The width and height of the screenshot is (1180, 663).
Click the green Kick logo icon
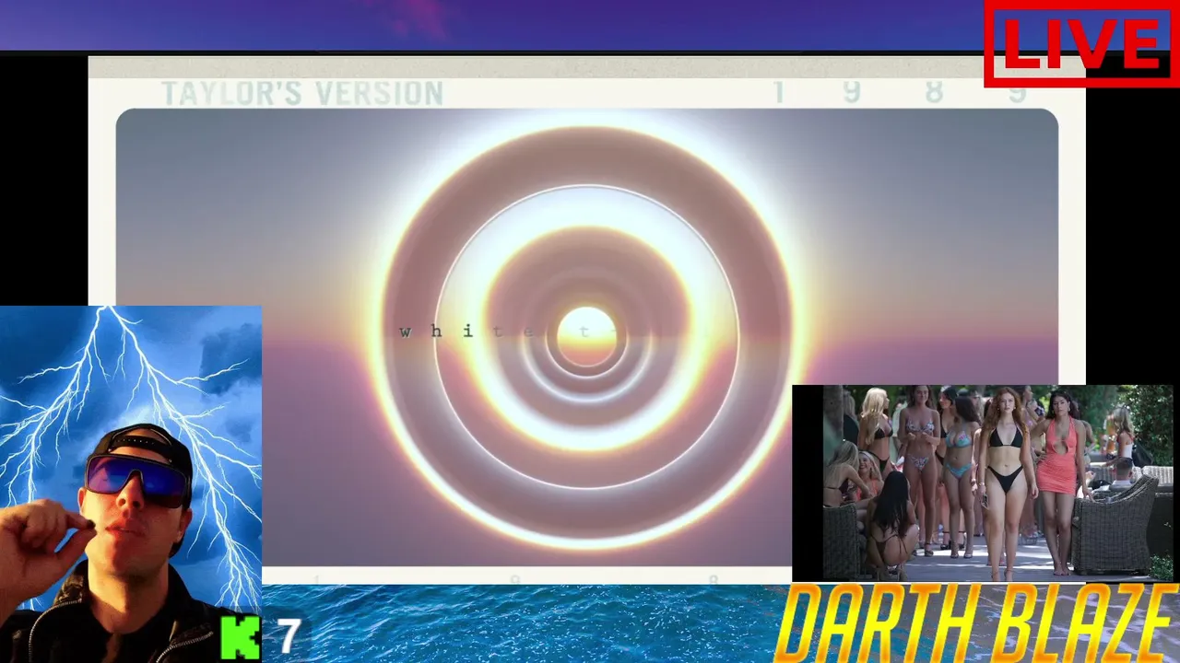tap(241, 637)
